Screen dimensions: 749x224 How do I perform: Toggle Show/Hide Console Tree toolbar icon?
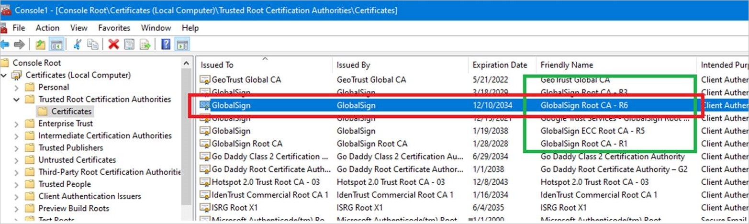pyautogui.click(x=56, y=45)
